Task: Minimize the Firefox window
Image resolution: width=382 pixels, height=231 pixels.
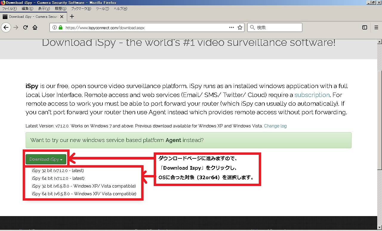Action: tap(369, 2)
